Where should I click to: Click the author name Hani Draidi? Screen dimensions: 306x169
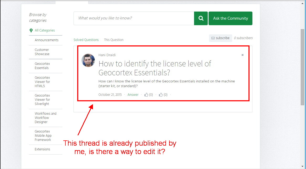point(107,55)
